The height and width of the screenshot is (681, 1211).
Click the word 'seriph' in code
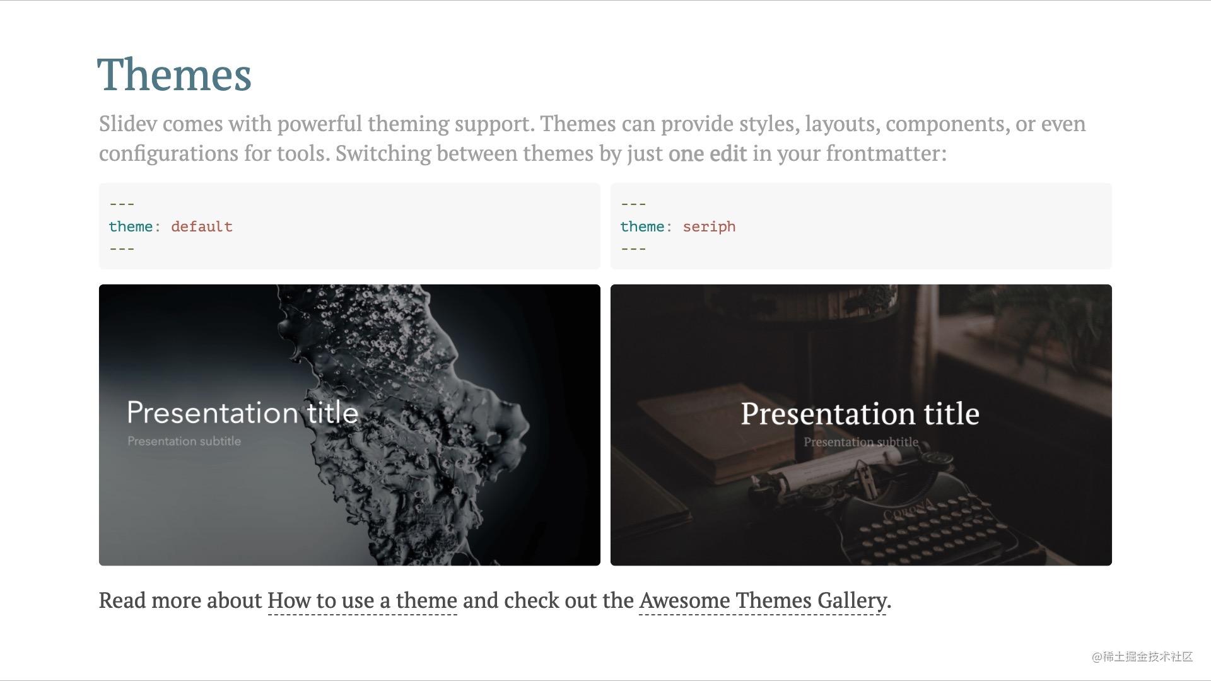[709, 227]
